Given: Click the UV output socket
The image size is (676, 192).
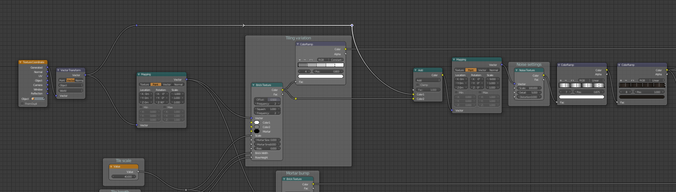Looking at the screenshot, I should 48,76.
